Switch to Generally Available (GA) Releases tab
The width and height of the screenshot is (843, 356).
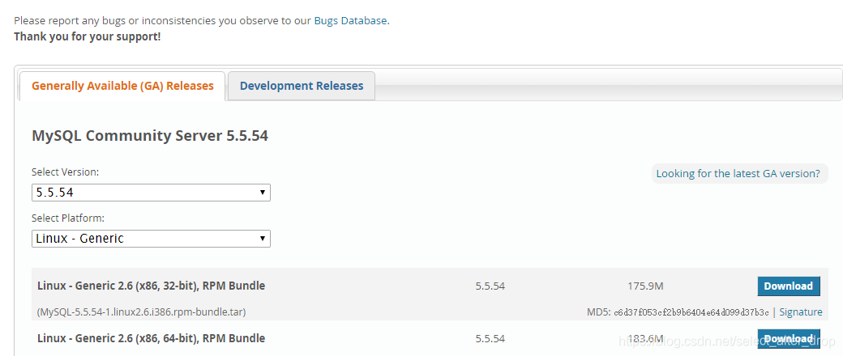coord(122,86)
